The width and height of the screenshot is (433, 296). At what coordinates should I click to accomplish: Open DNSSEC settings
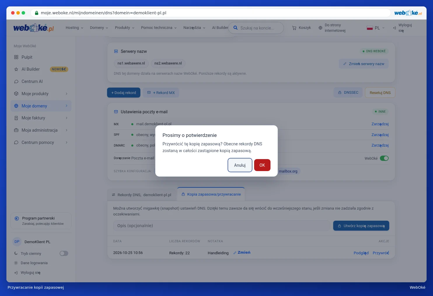click(x=348, y=93)
